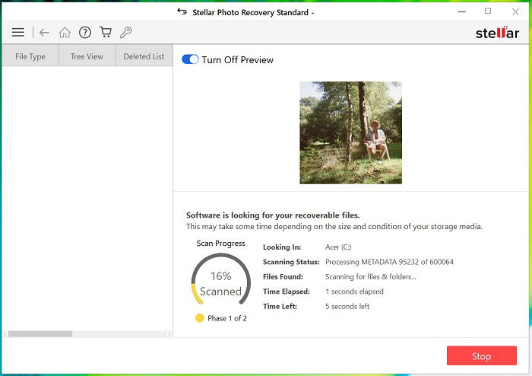Image resolution: width=532 pixels, height=376 pixels.
Task: Click 'Scanning for files & folders...' text
Action: (x=371, y=276)
